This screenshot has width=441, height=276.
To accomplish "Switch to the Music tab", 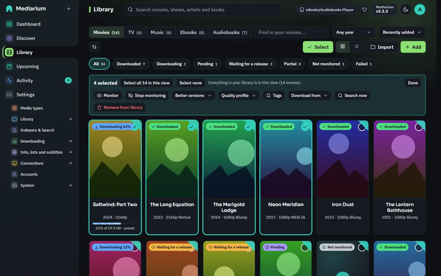I will pyautogui.click(x=161, y=32).
